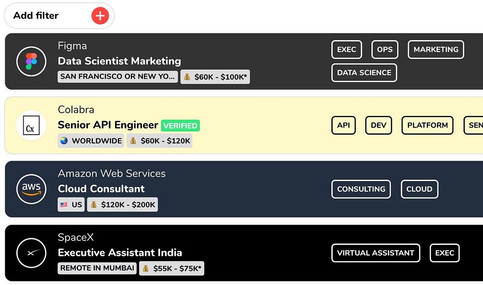
Task: Select the CONSULTING tag
Action: [361, 189]
